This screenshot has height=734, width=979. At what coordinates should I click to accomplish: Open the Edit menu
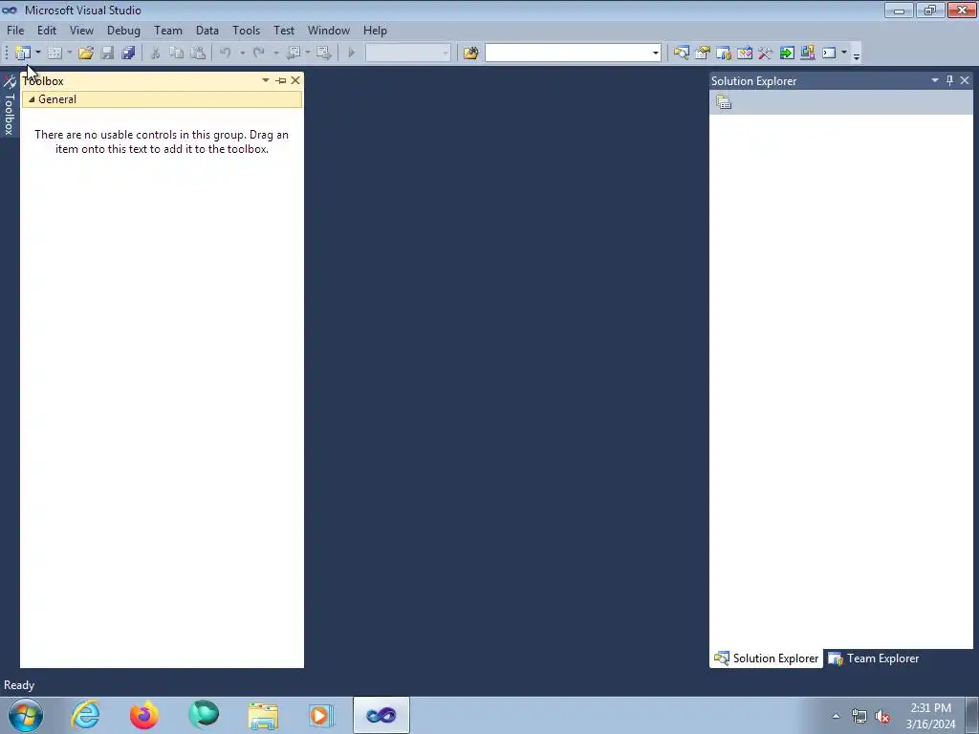[x=47, y=30]
